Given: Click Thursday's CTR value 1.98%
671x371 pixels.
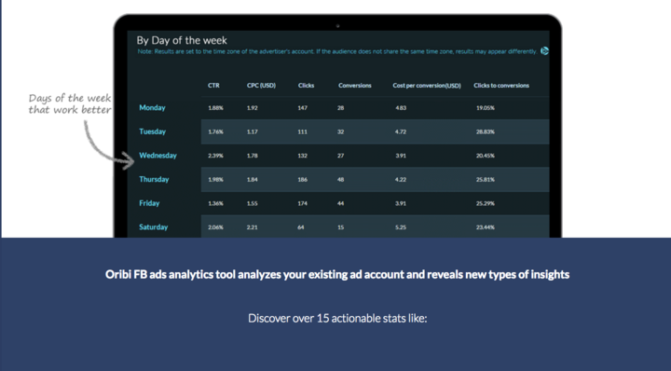Looking at the screenshot, I should [215, 180].
